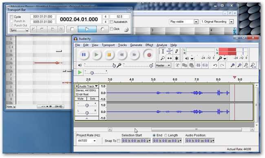Select the Time Shift tool
The width and height of the screenshot is (265, 158).
(x=170, y=58)
